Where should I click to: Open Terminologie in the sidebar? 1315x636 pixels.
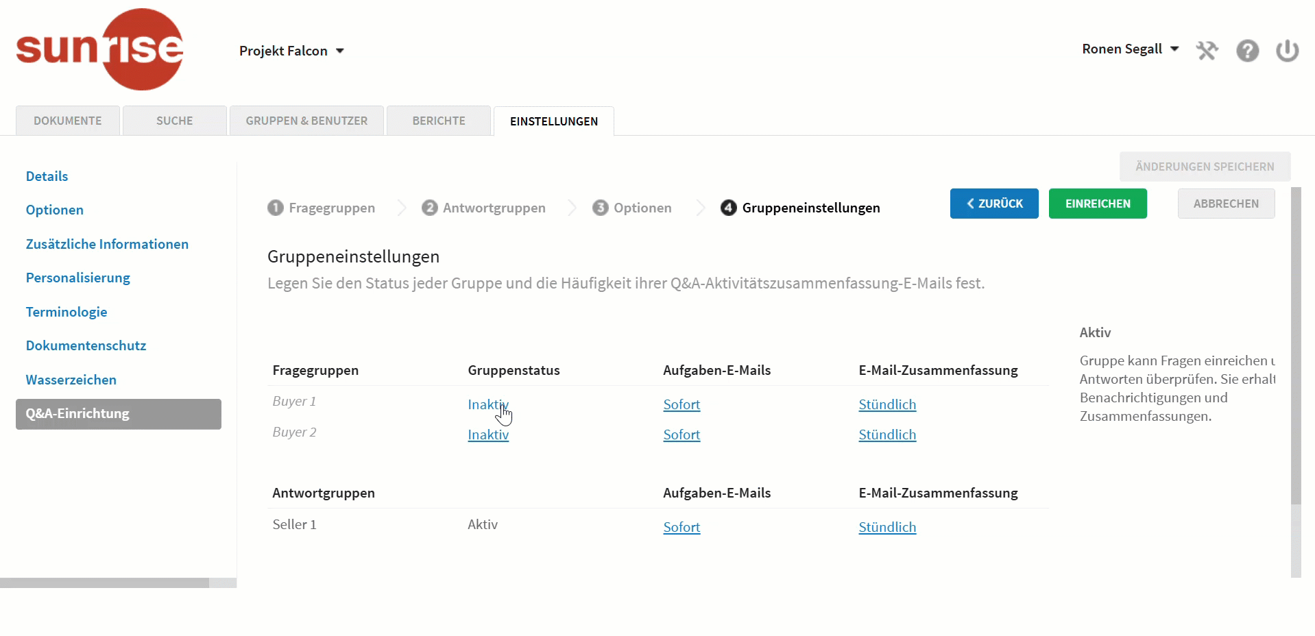click(67, 312)
